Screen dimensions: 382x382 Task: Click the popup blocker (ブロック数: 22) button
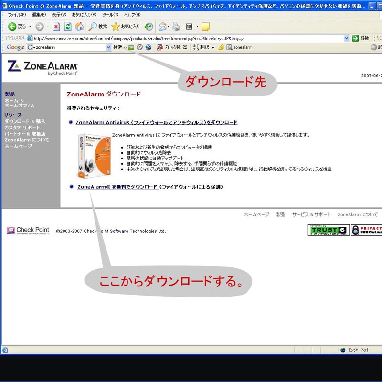[172, 47]
